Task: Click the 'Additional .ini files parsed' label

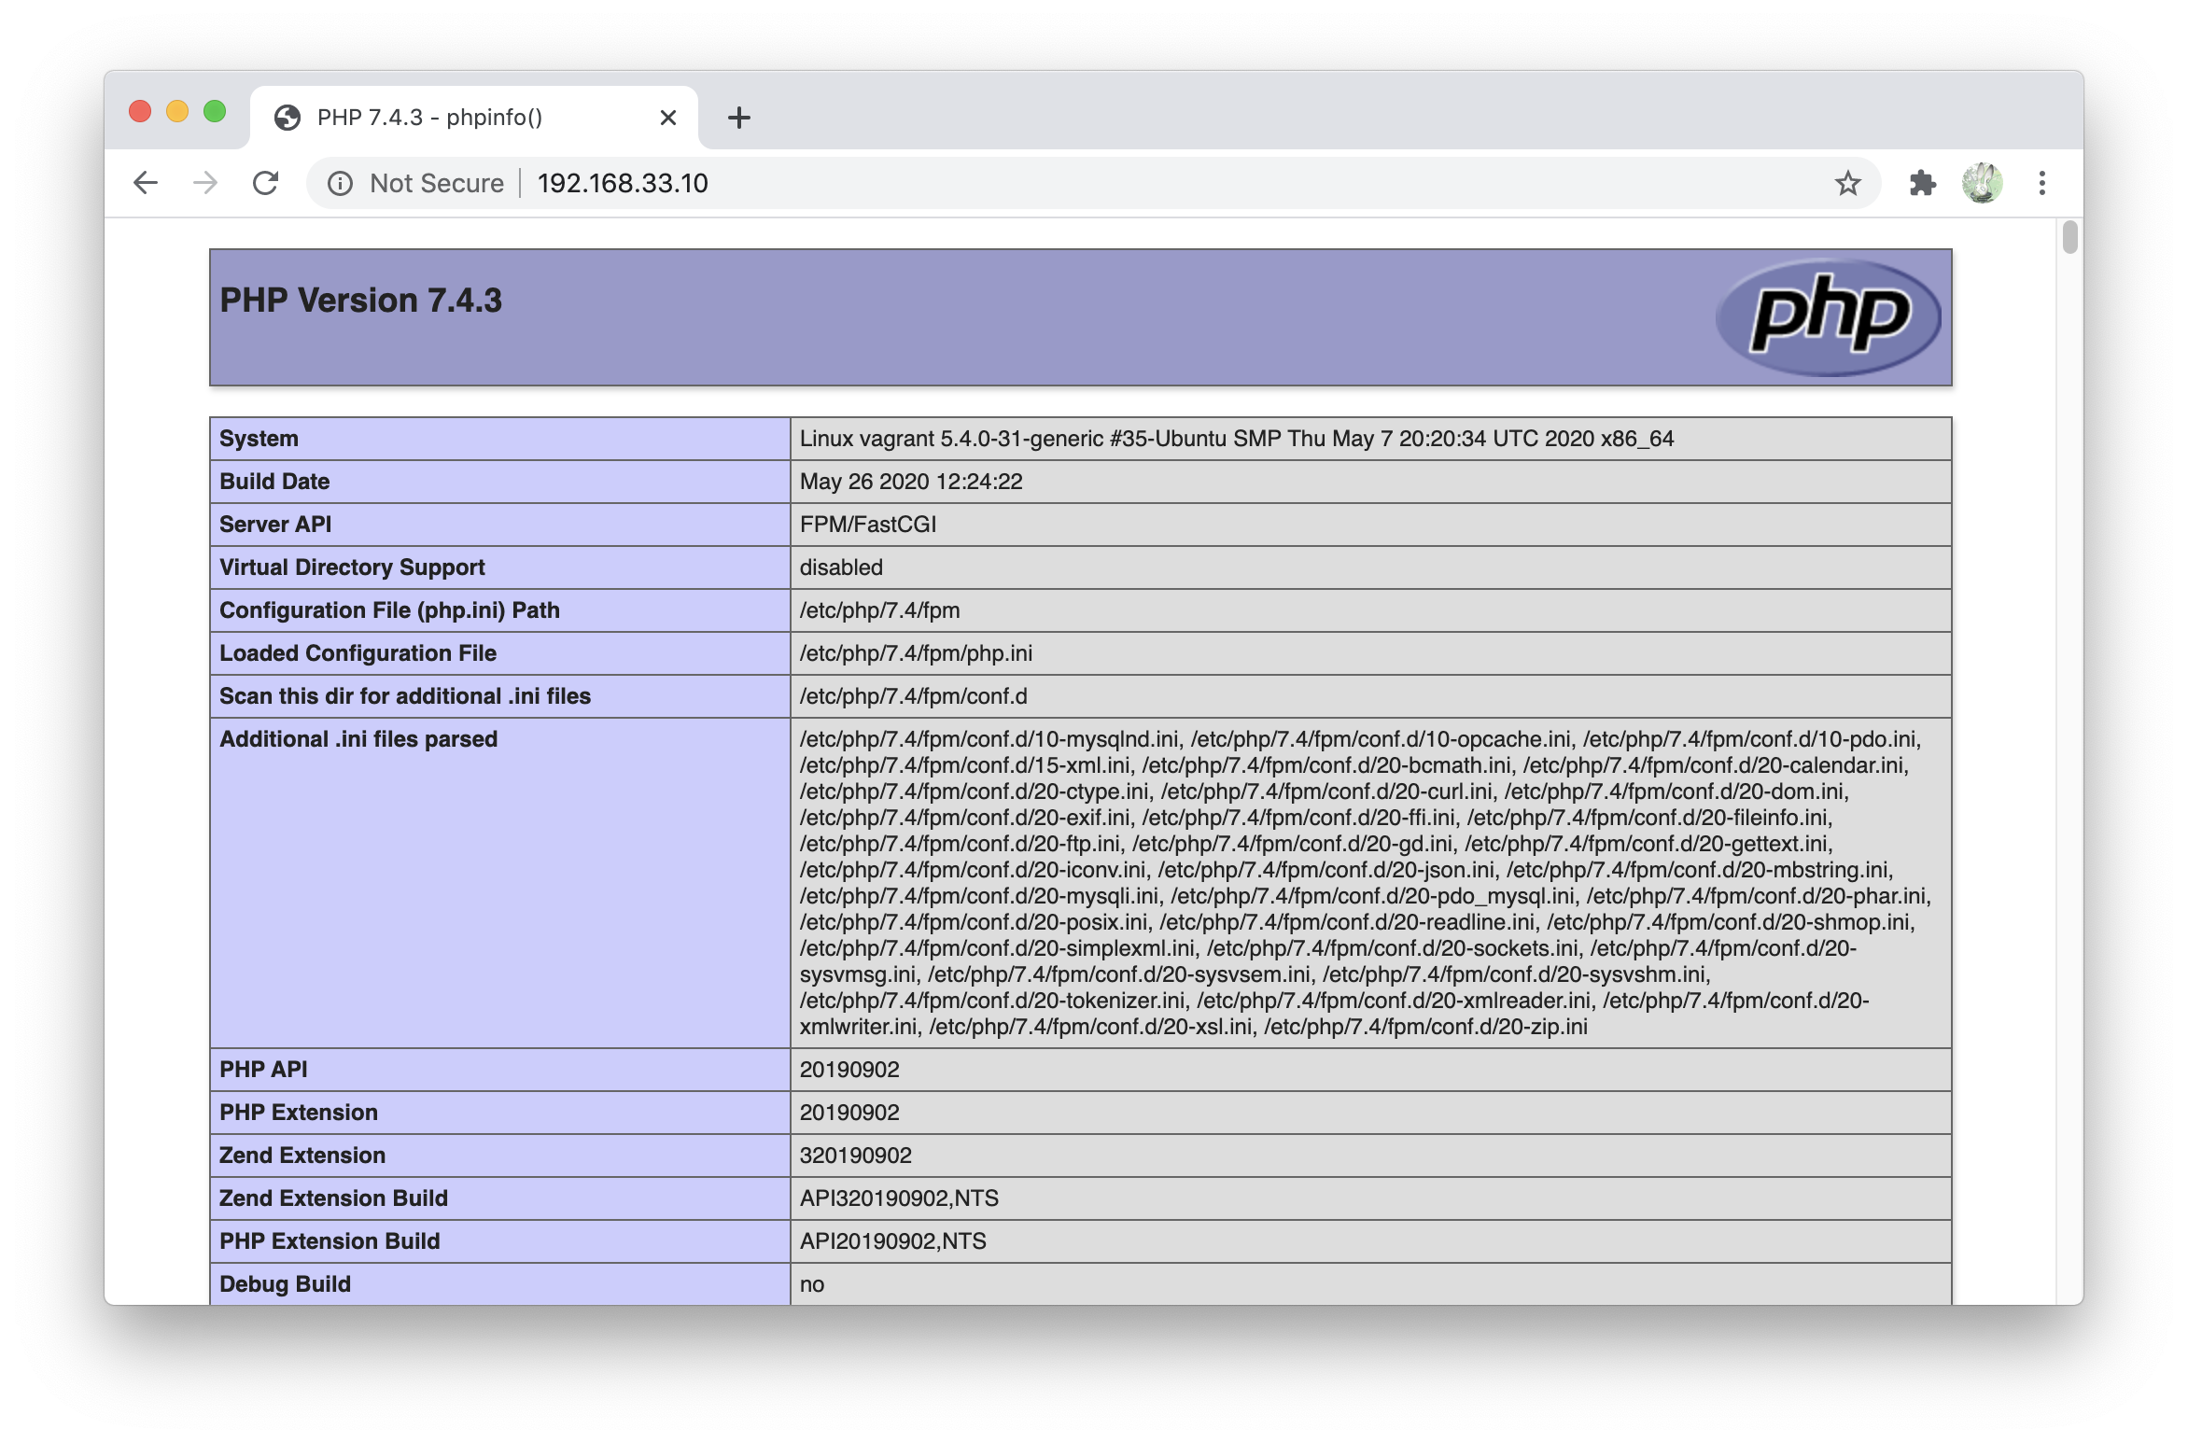Action: point(358,739)
